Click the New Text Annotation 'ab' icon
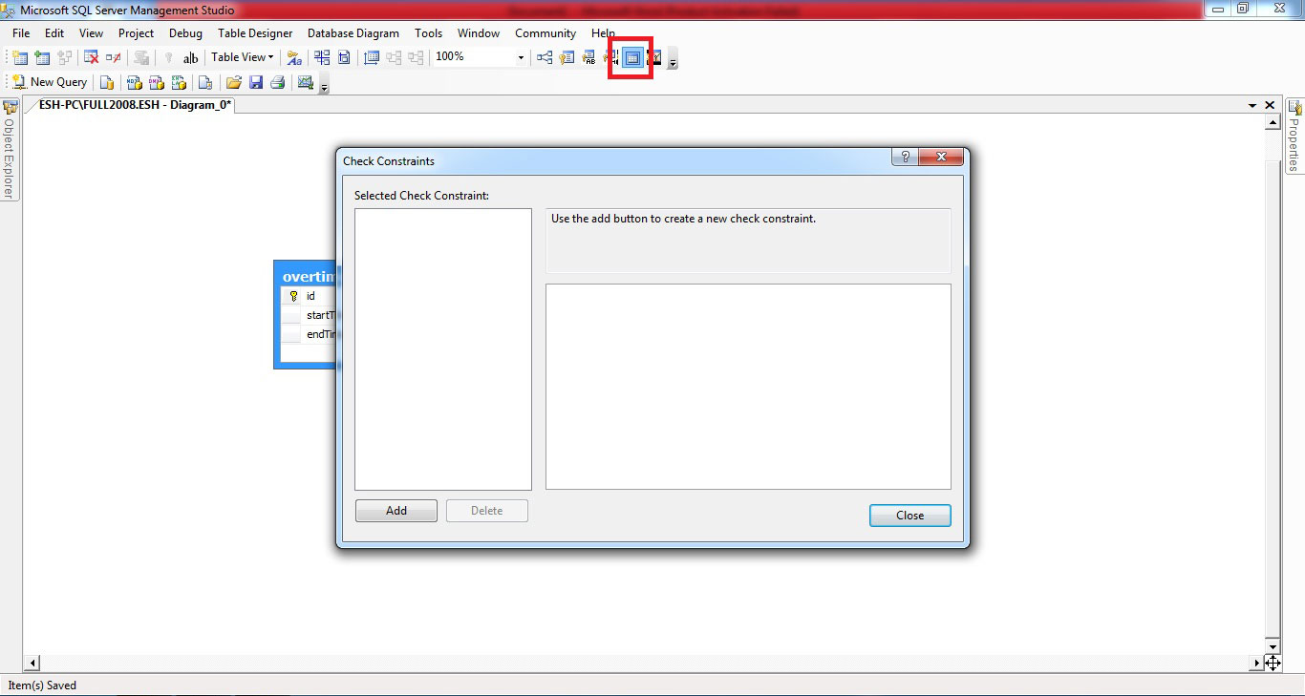Screen dimensions: 1305x696 190,58
